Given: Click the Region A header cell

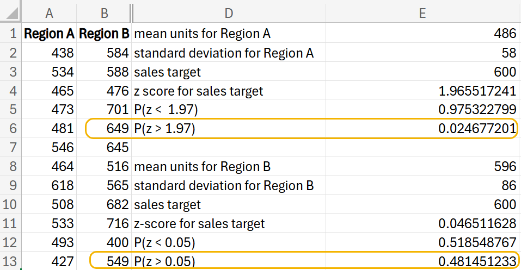Looking at the screenshot, I should click(x=50, y=34).
